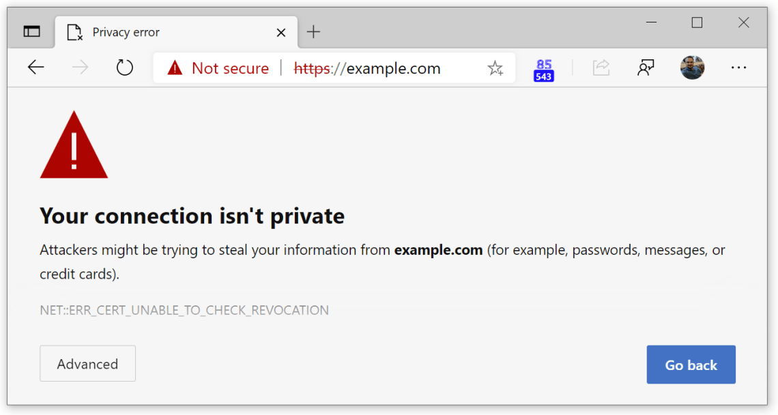Close the Privacy error tab
Image resolution: width=778 pixels, height=415 pixels.
pyautogui.click(x=280, y=31)
